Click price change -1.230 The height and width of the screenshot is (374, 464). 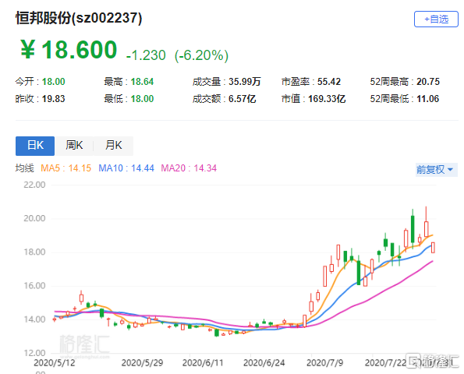[146, 55]
